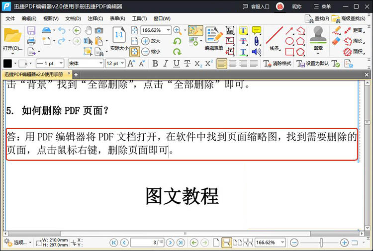Toggle single page layout in status bar
Screen dimensions: 373x251
pyautogui.click(x=216, y=243)
